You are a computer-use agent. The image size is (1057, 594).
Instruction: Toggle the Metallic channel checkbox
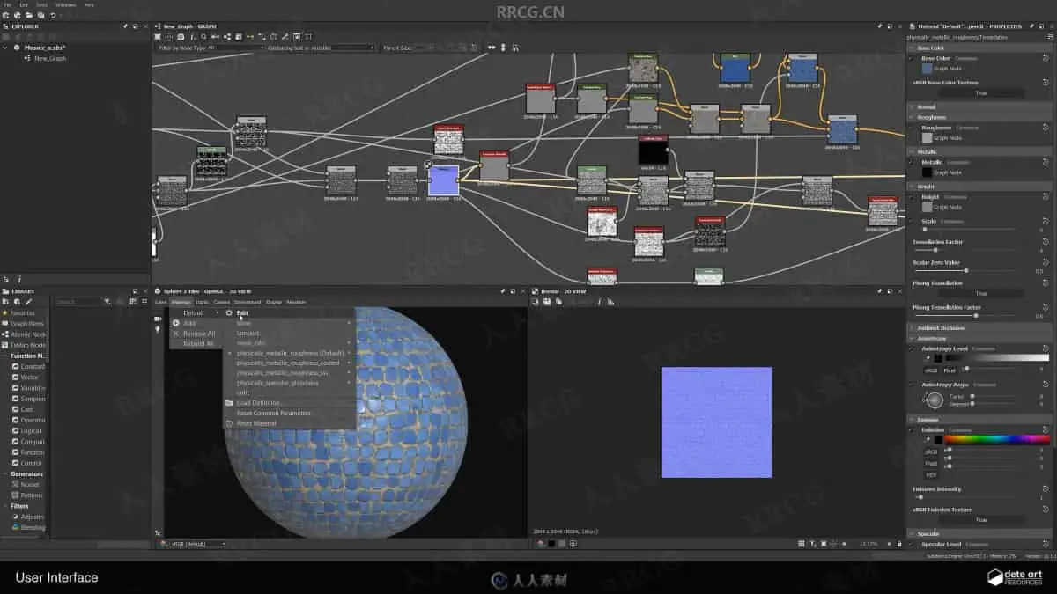click(x=912, y=162)
